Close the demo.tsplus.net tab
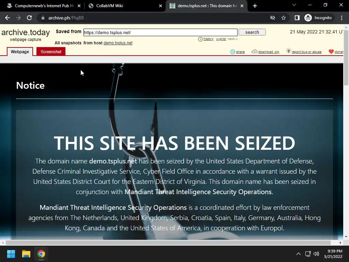The width and height of the screenshot is (349, 262). (x=242, y=6)
